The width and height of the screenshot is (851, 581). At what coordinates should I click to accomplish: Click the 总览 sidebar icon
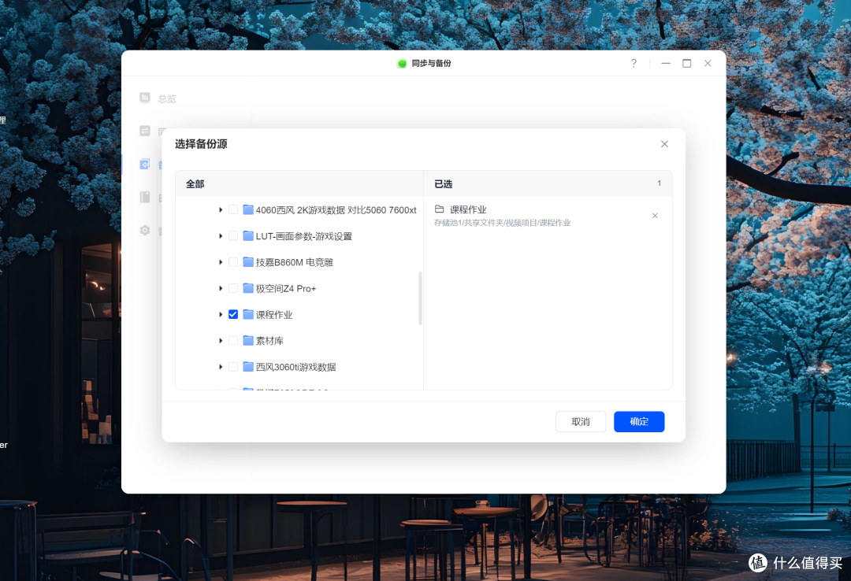tap(144, 98)
